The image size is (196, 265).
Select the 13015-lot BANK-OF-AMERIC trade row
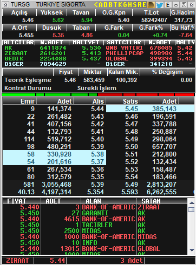tap(95, 249)
